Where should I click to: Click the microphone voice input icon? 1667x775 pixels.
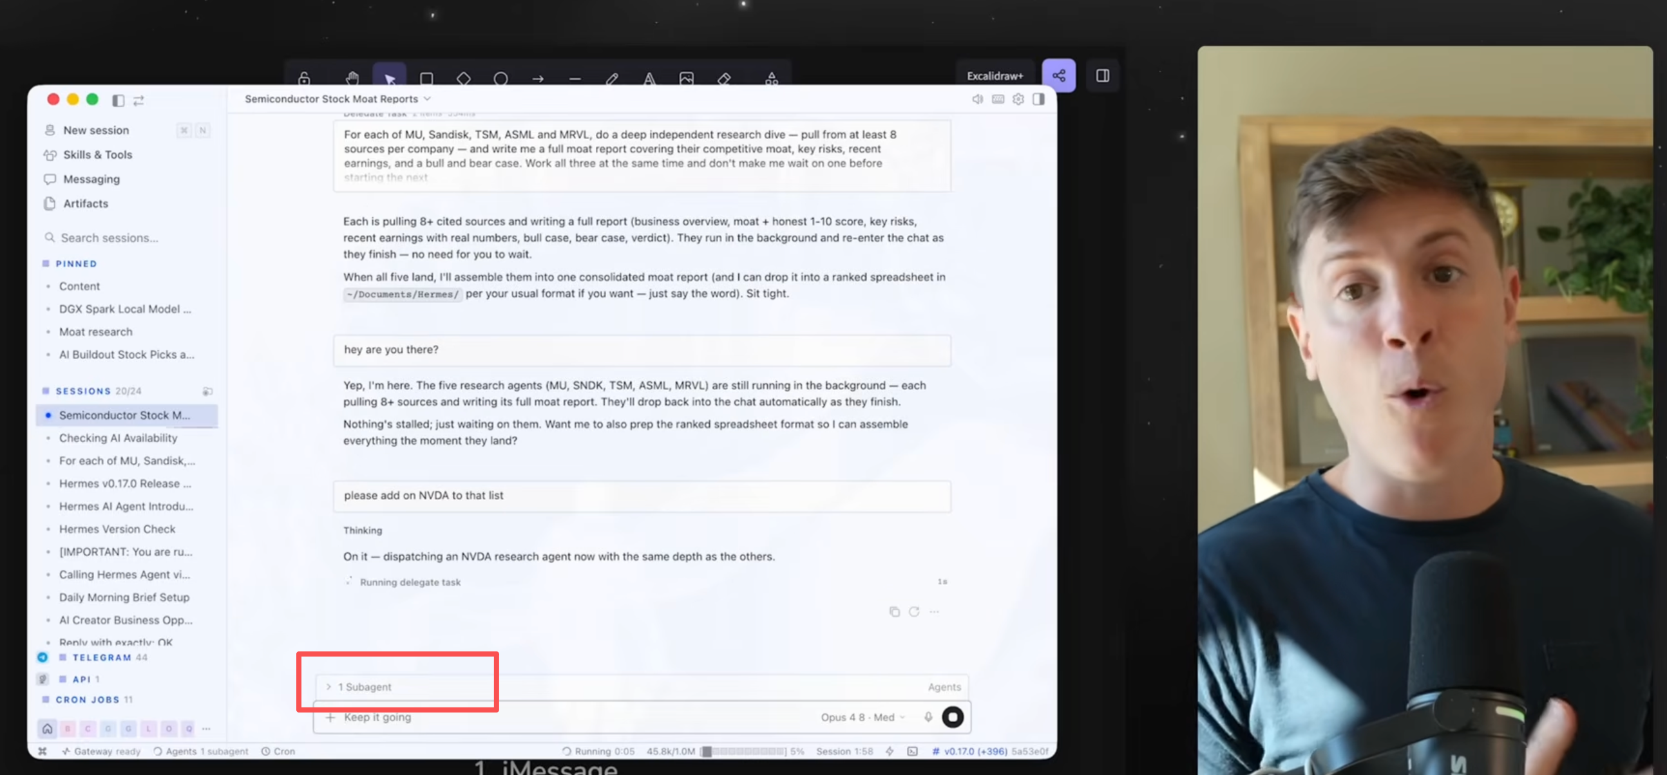tap(928, 718)
